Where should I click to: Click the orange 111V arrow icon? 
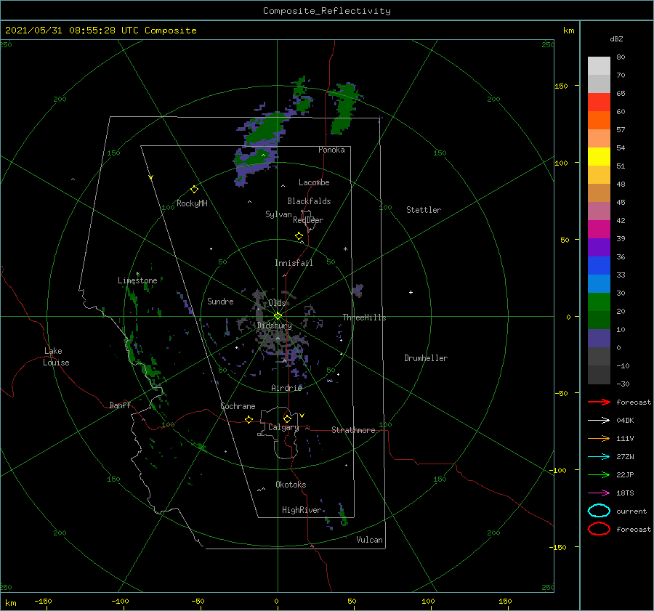[x=599, y=438]
